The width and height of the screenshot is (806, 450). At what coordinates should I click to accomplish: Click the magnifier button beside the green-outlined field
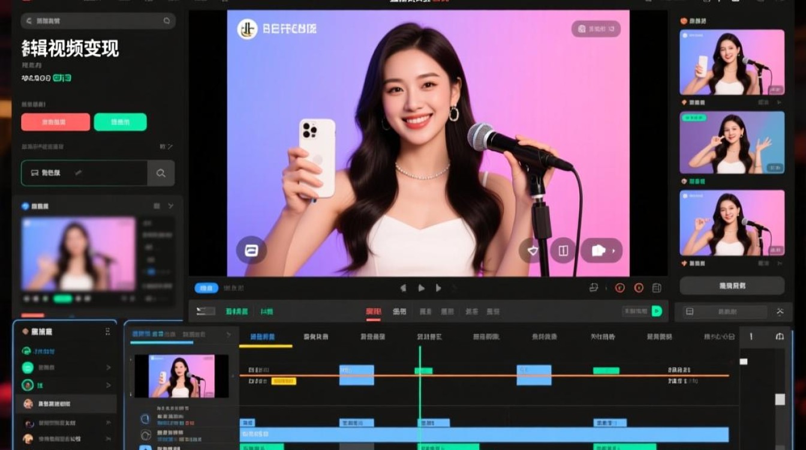point(161,173)
